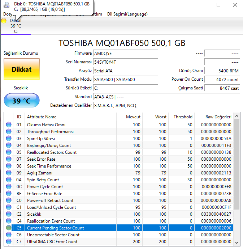Open the Dil Seçimi(Language) menu
Screen dimensions: 243x249
[x=127, y=14]
